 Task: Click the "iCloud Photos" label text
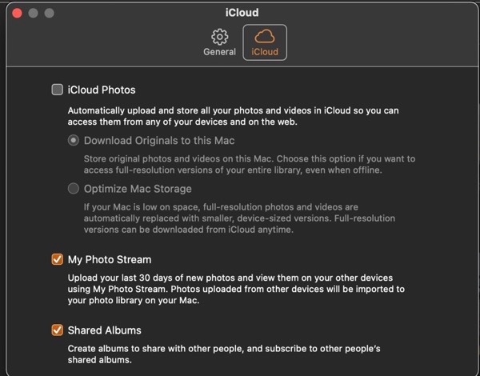(102, 90)
